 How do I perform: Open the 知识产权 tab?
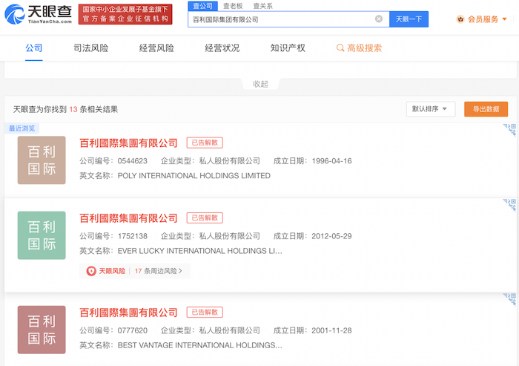pos(288,48)
